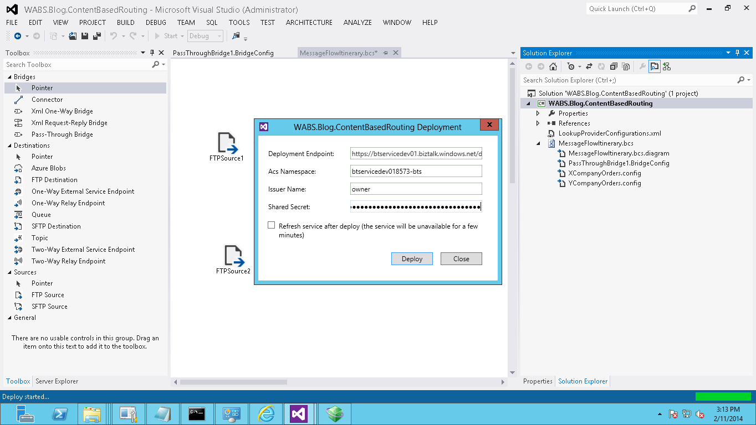
Task: Switch to PassThroughBridge1.BridgeConfig tab
Action: click(x=223, y=53)
